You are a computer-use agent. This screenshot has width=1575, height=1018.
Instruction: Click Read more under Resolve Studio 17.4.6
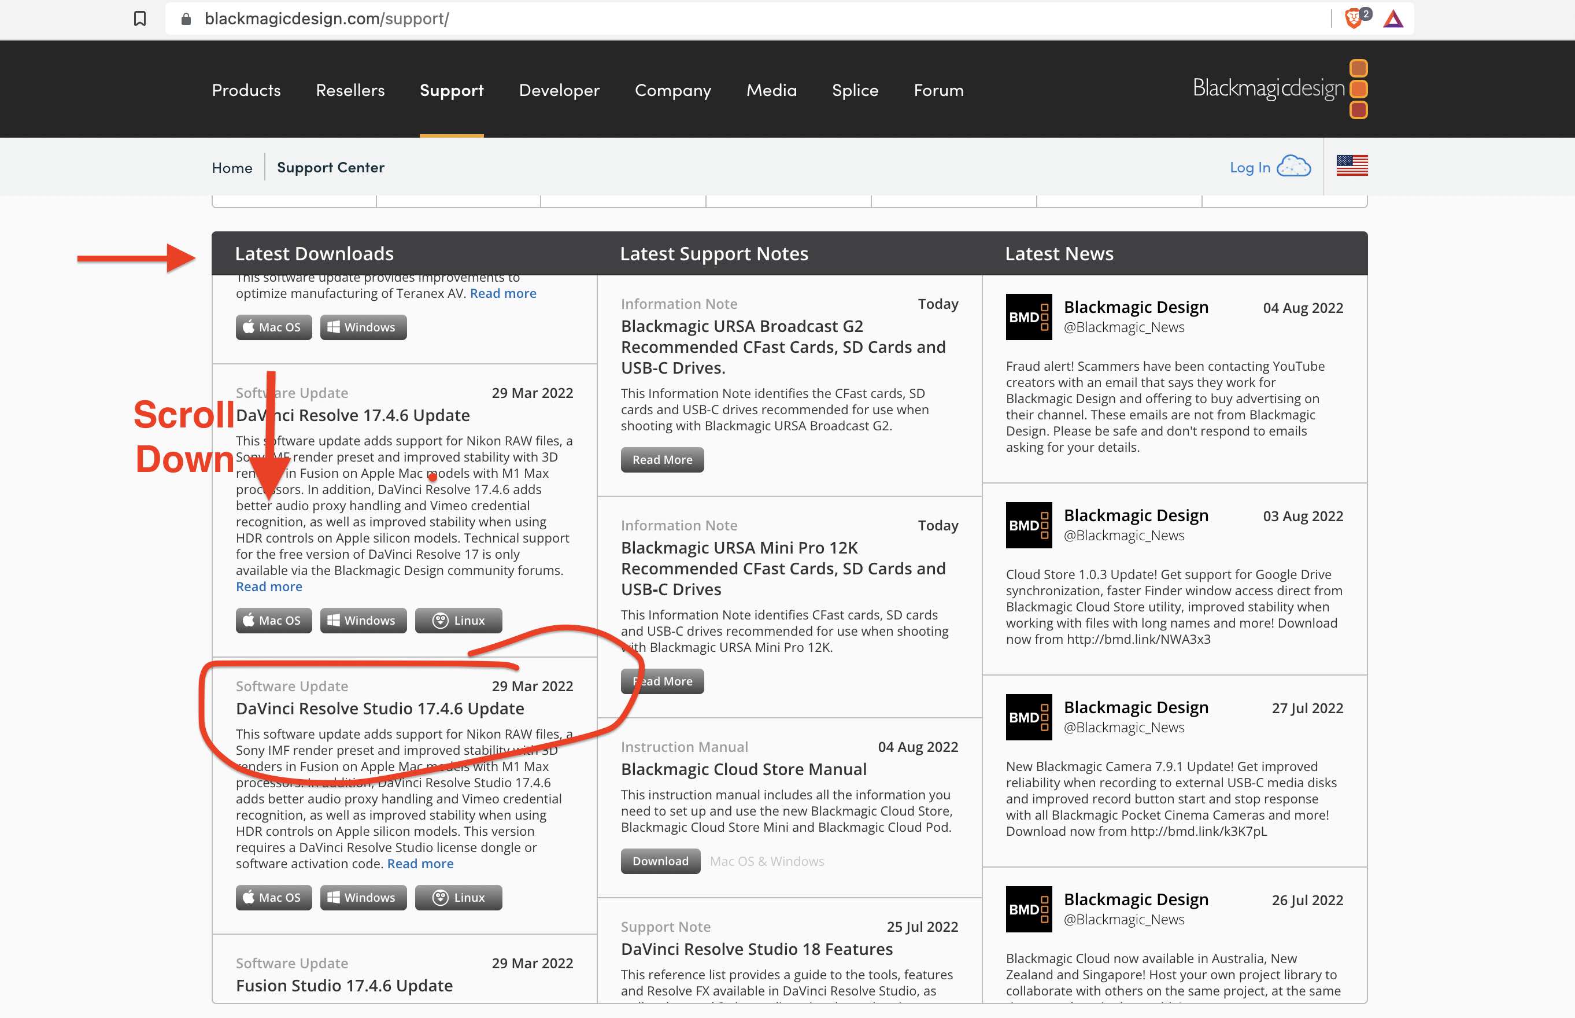[420, 864]
